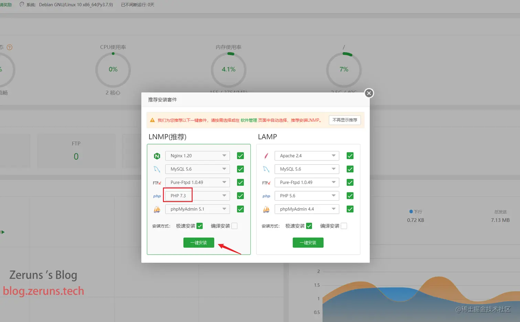Uncheck MySQL 5.6 in LNMP
Image resolution: width=520 pixels, height=322 pixels.
[x=240, y=169]
